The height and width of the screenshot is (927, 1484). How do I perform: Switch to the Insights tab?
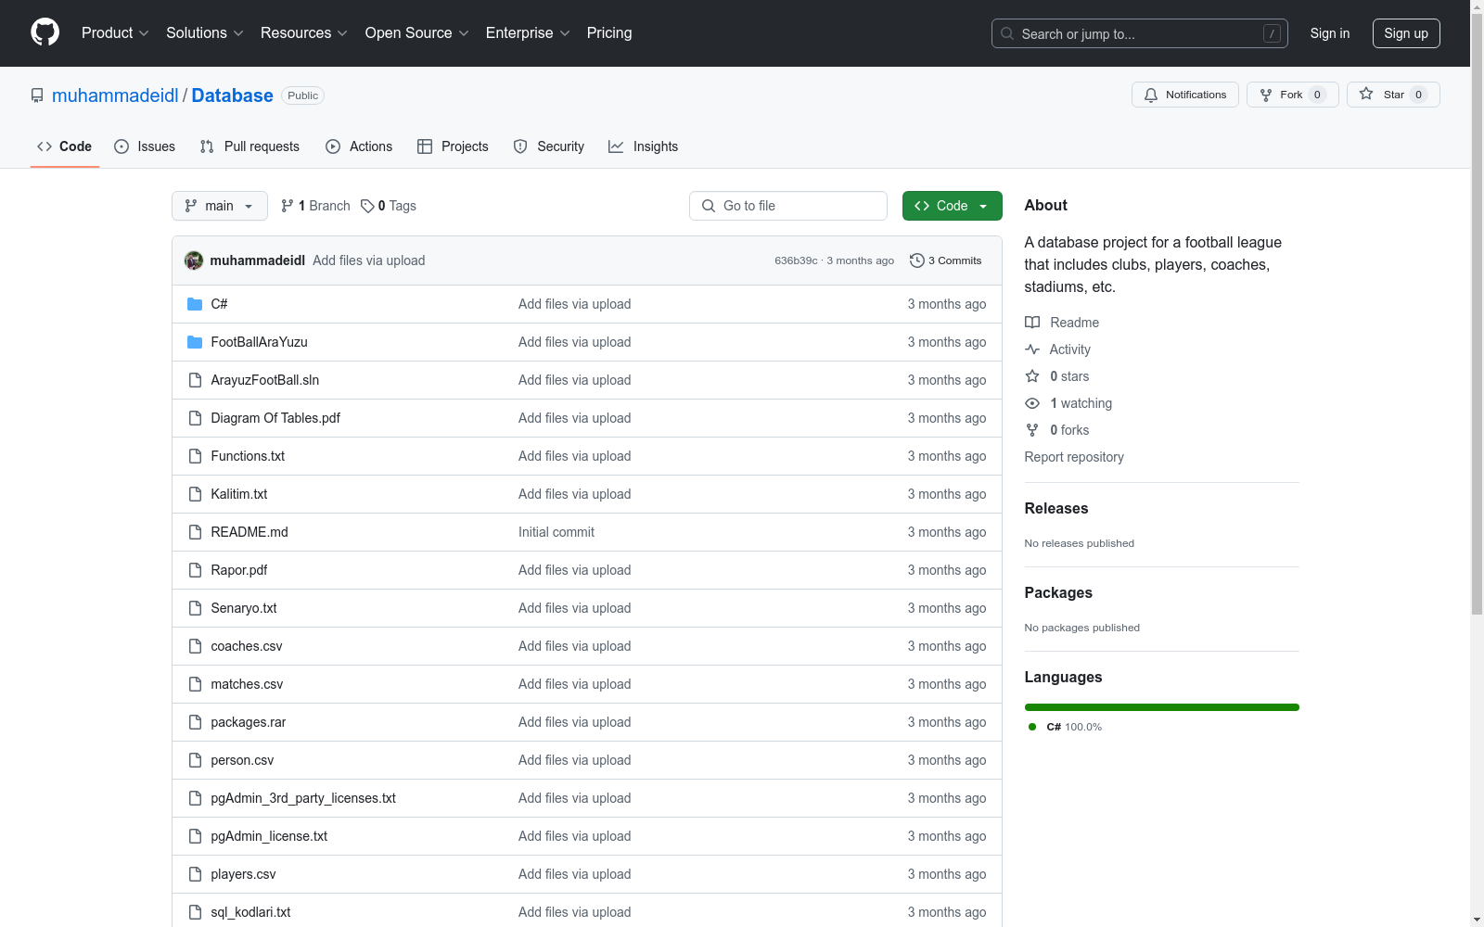643,146
